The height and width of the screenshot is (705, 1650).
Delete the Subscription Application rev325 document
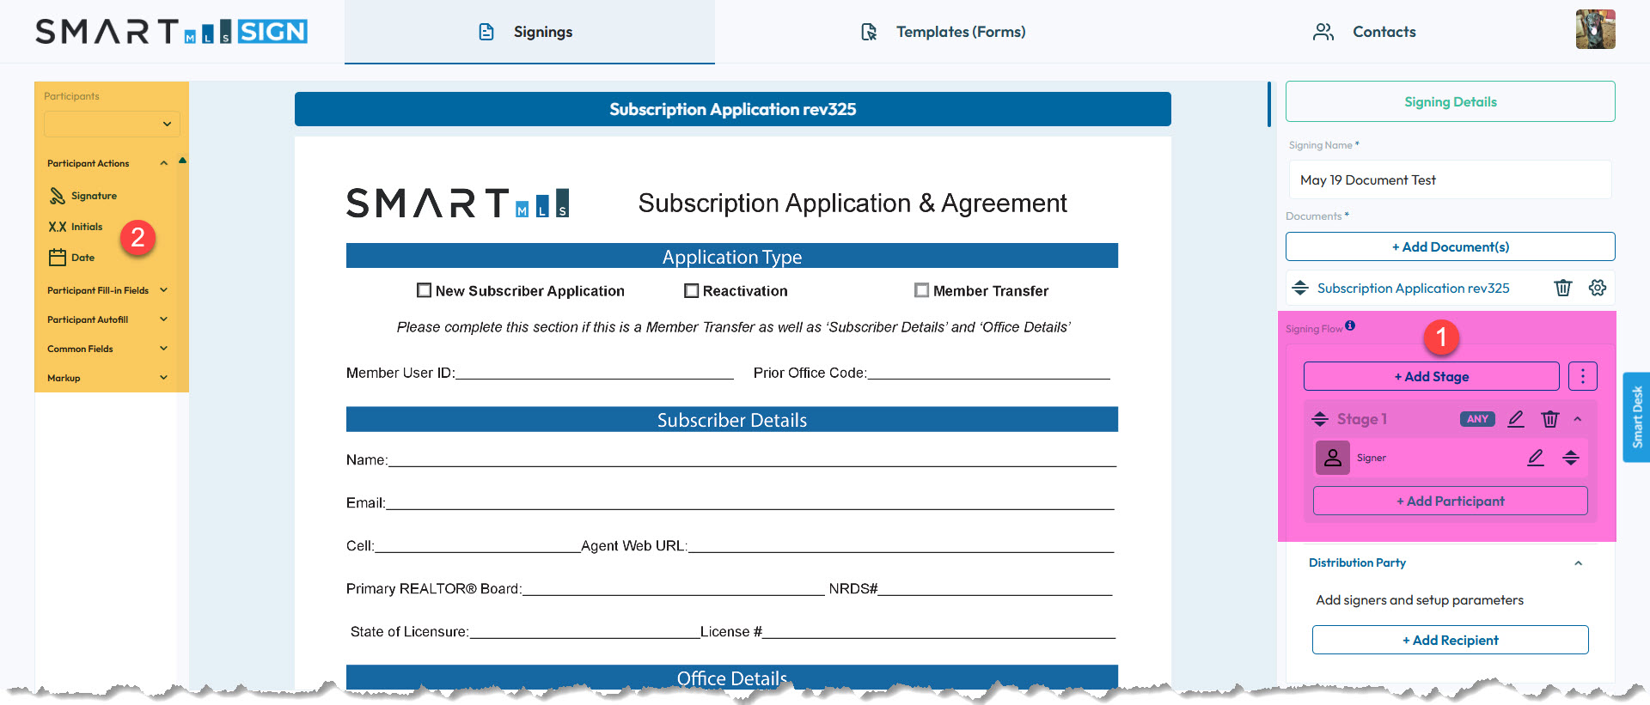click(x=1562, y=289)
